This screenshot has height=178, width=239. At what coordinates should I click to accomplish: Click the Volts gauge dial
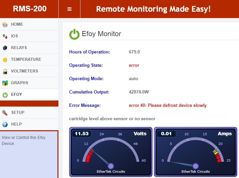click(111, 152)
